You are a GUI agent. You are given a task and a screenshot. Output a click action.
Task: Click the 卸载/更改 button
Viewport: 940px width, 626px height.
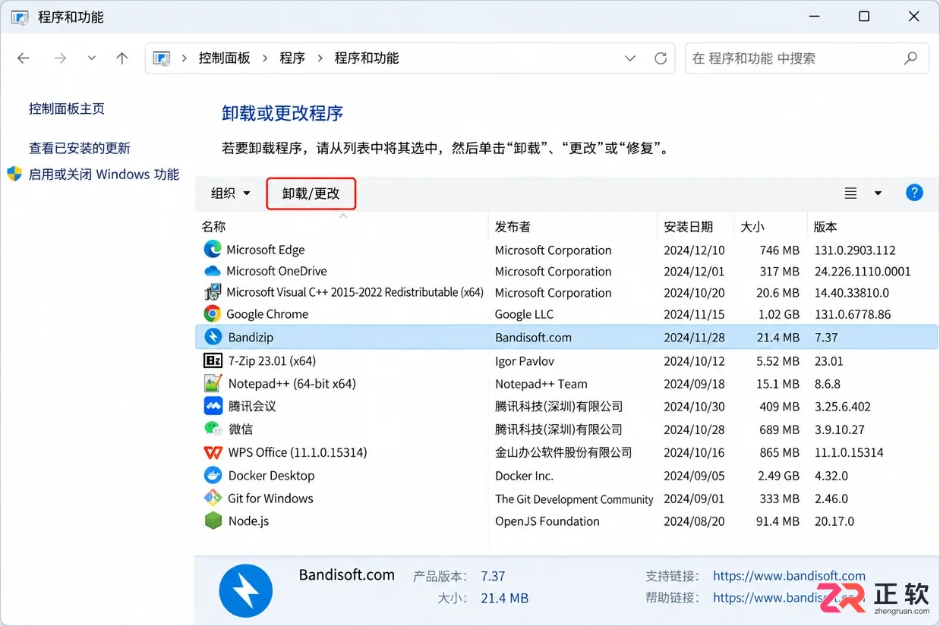pyautogui.click(x=311, y=193)
